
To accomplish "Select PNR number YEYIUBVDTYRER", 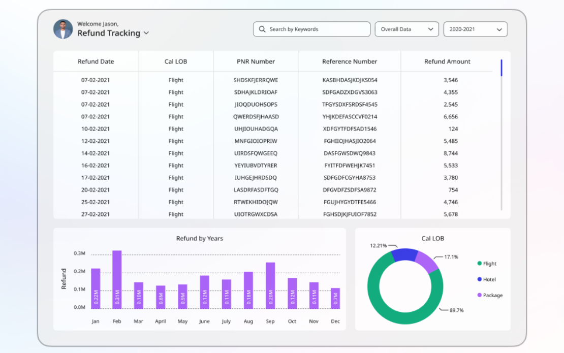I will click(x=256, y=166).
